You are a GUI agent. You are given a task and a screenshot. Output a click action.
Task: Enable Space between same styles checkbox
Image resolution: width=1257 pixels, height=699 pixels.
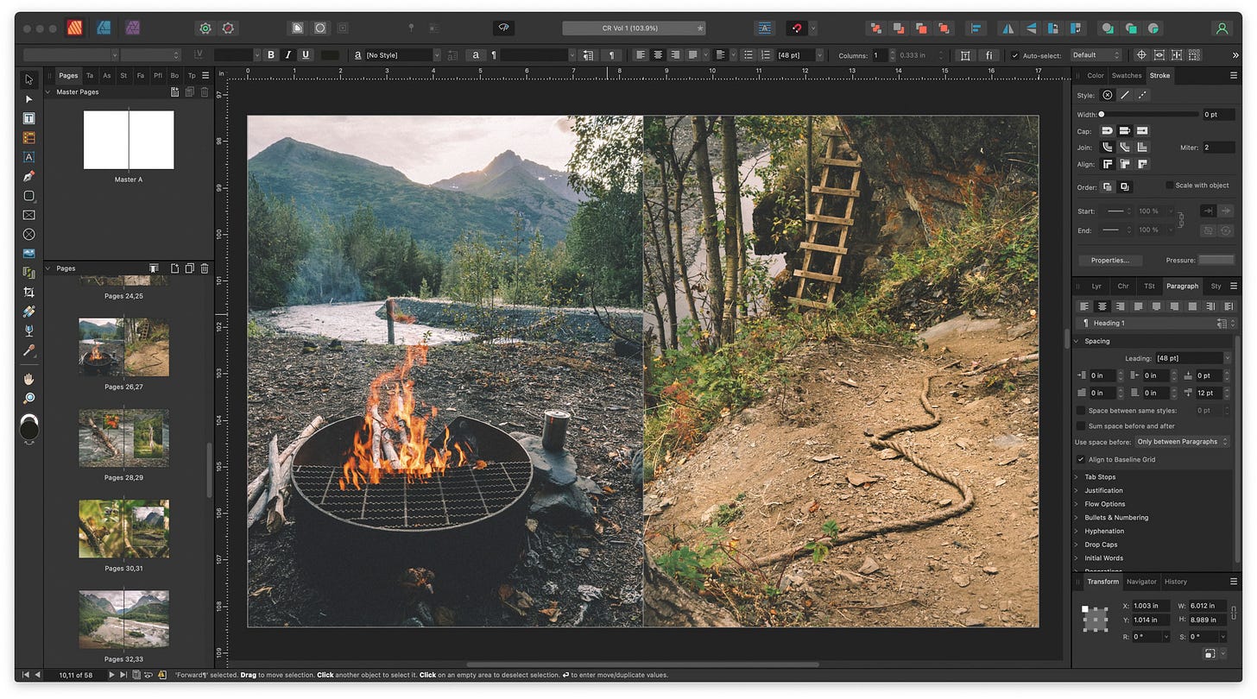1081,411
